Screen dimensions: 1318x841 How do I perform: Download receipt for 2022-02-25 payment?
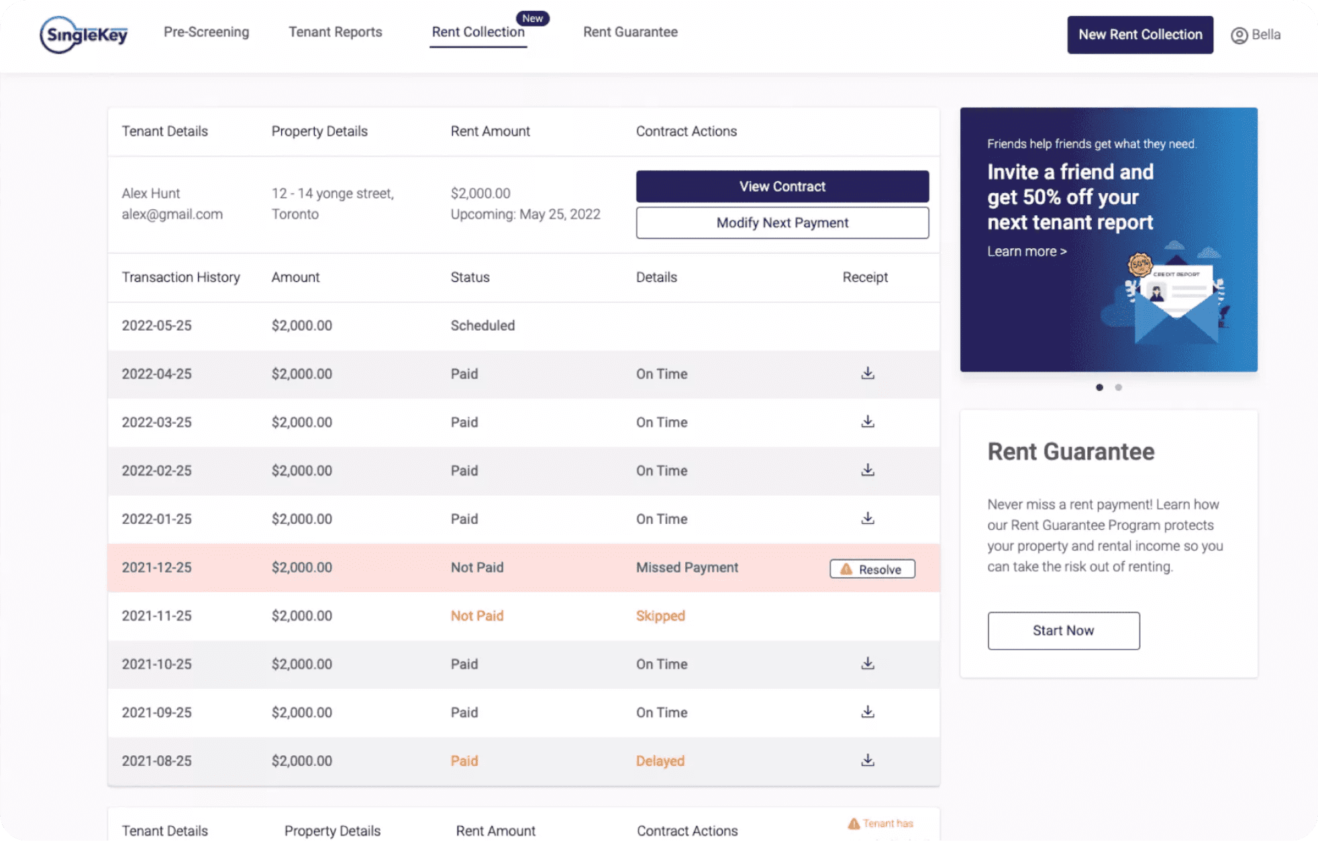pyautogui.click(x=868, y=470)
